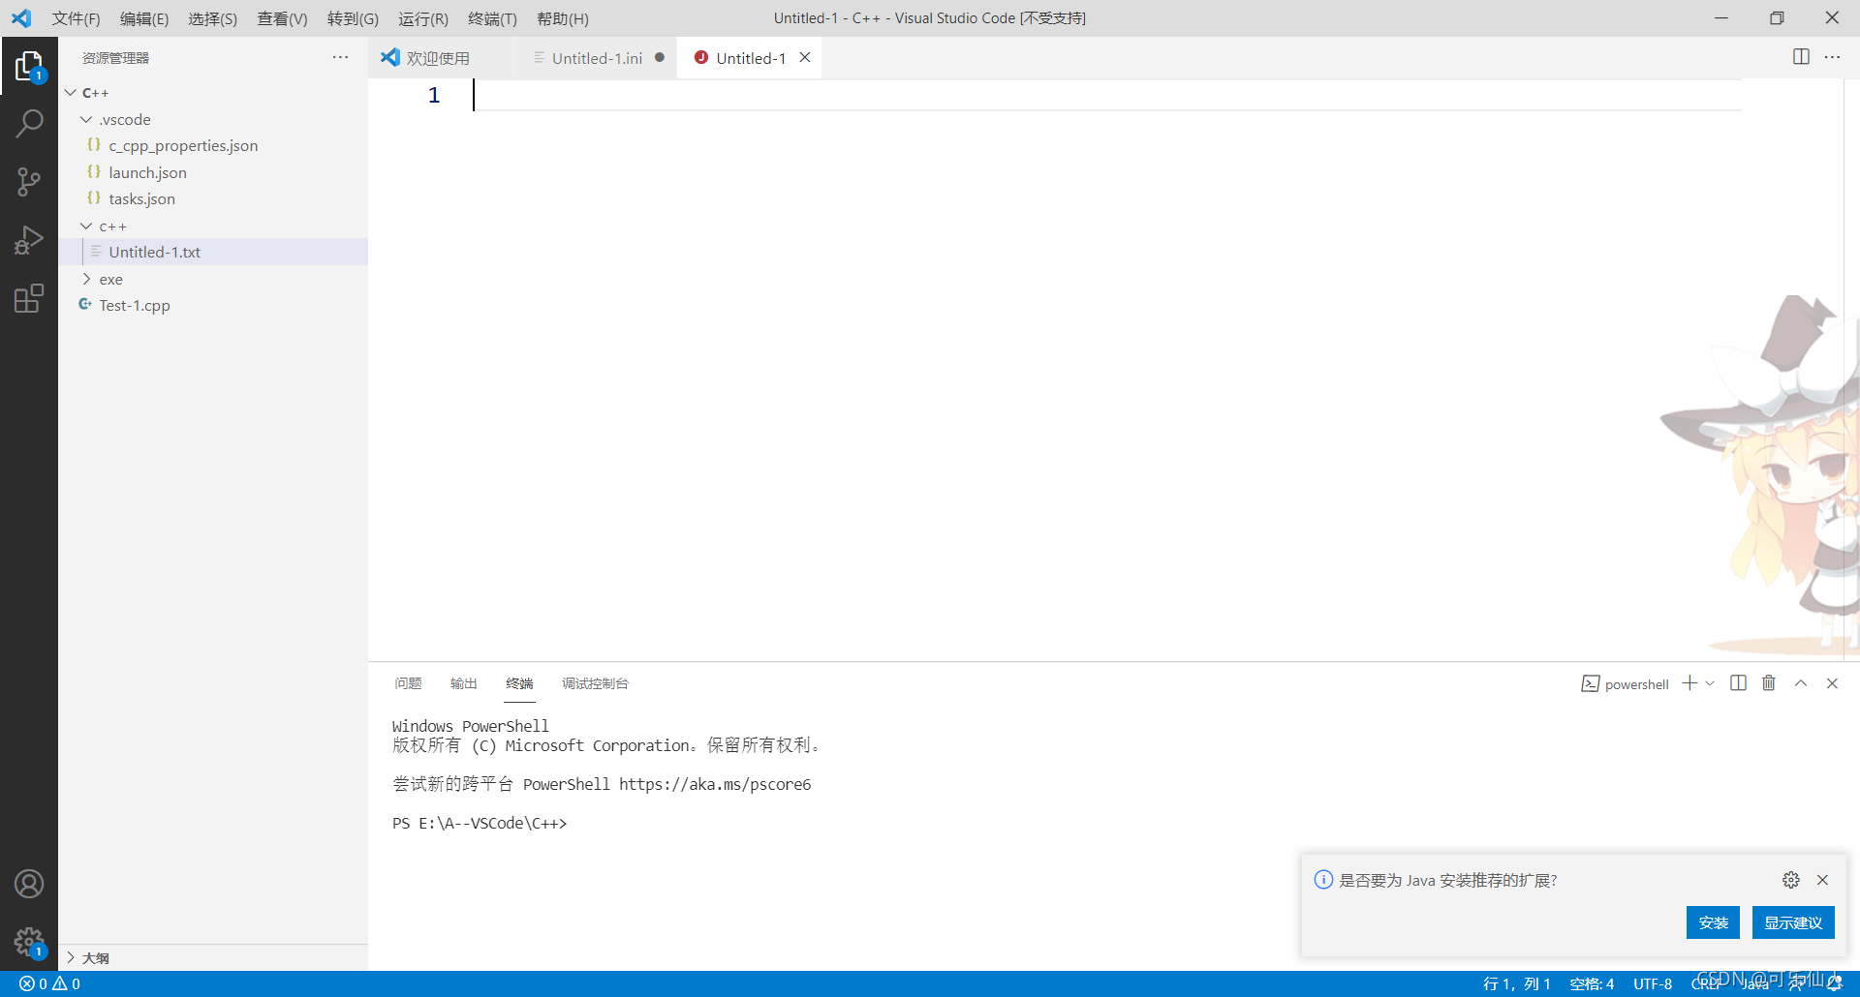Viewport: 1860px width, 997px height.
Task: Open the 转到(G) menu
Action: coord(353,18)
